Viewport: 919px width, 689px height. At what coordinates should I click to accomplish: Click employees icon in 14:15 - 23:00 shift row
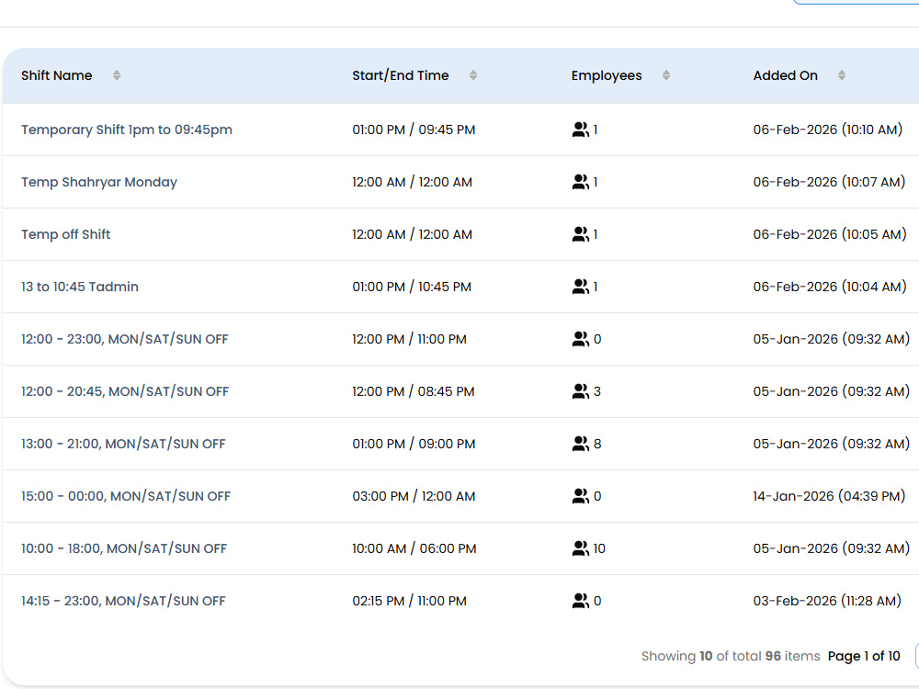click(x=580, y=601)
